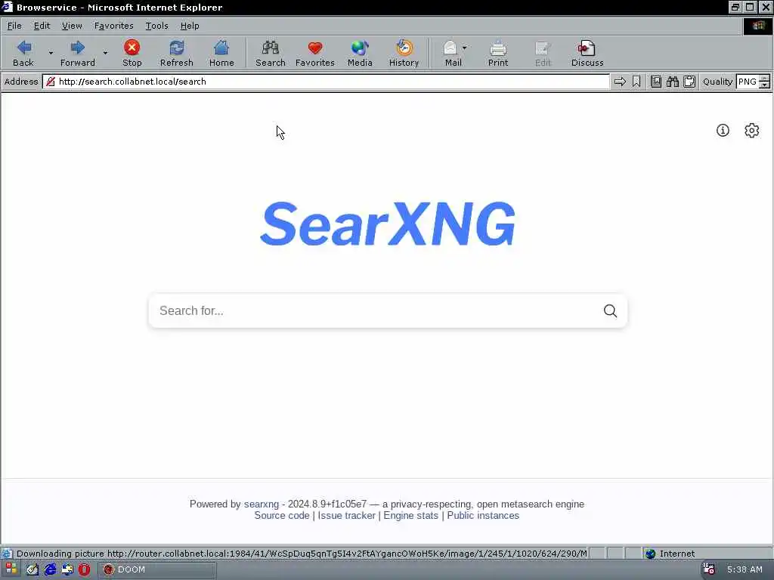Screen dimensions: 774x580
Task: Refresh the current page
Action: (x=176, y=54)
